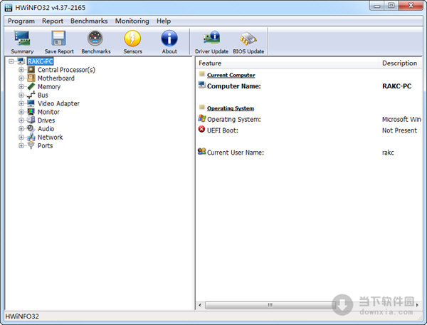Select the Central Processor(s) tree label
Viewport: 427px width, 325px height.
tap(66, 70)
